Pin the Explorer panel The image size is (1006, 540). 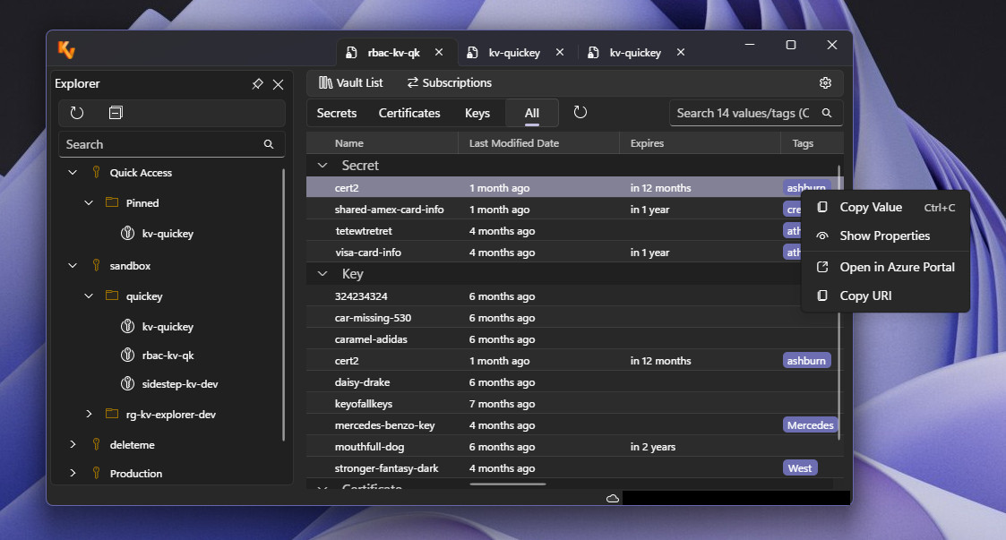[x=257, y=84]
